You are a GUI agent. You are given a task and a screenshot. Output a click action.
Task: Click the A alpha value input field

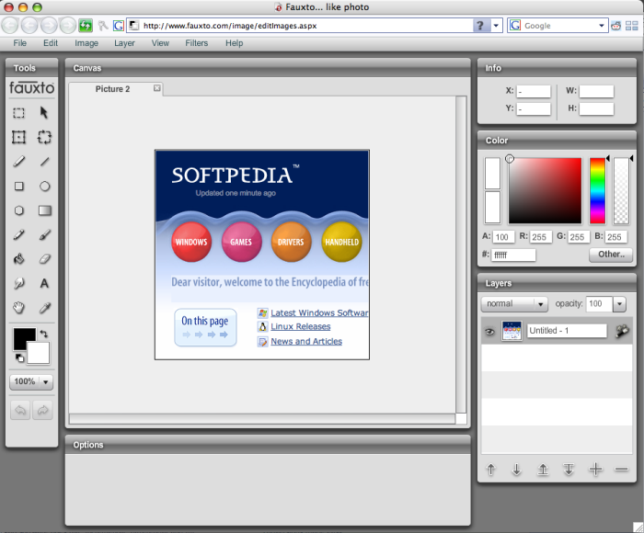(503, 237)
